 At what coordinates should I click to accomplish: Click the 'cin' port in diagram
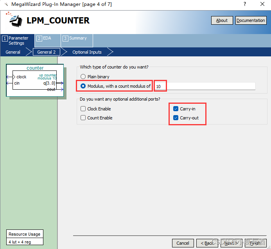[x=17, y=83]
